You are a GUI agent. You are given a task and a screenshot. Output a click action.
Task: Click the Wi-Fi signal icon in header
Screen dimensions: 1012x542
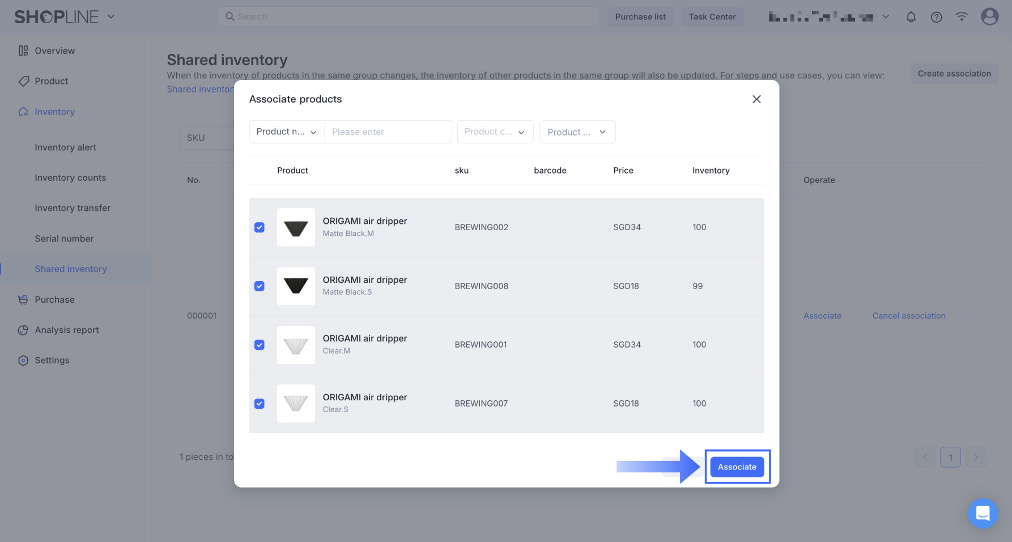pyautogui.click(x=962, y=17)
